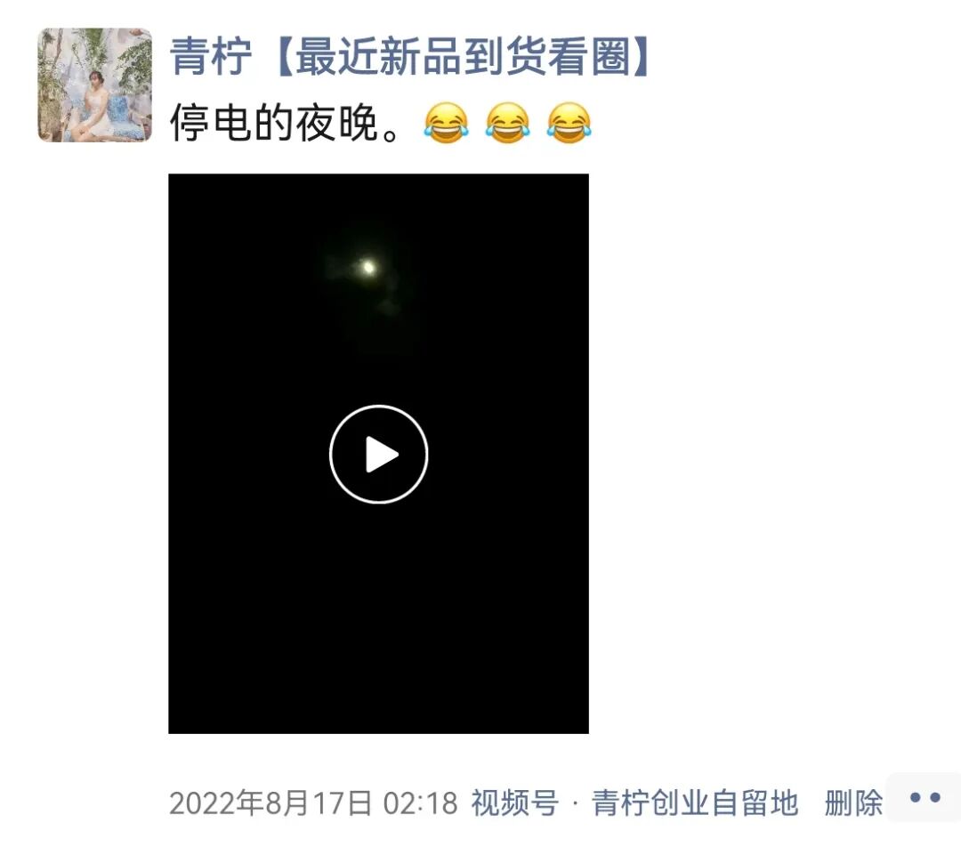Click the third laughing-crying emoji

(x=569, y=123)
